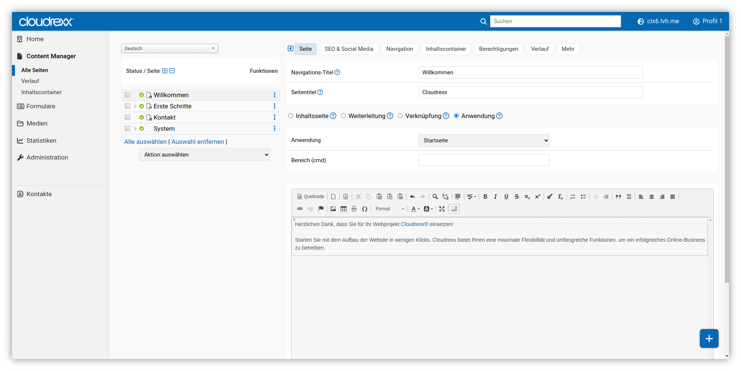Toggle italic formatting
Image resolution: width=741 pixels, height=371 pixels.
[496, 197]
